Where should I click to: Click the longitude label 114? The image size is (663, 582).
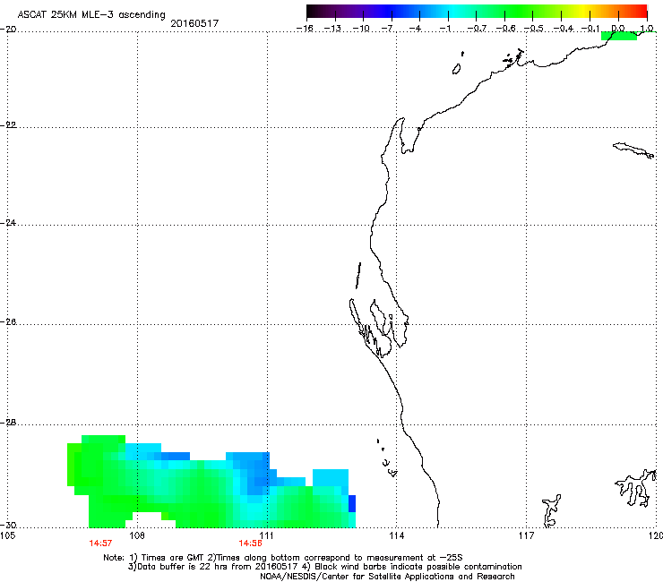[397, 536]
